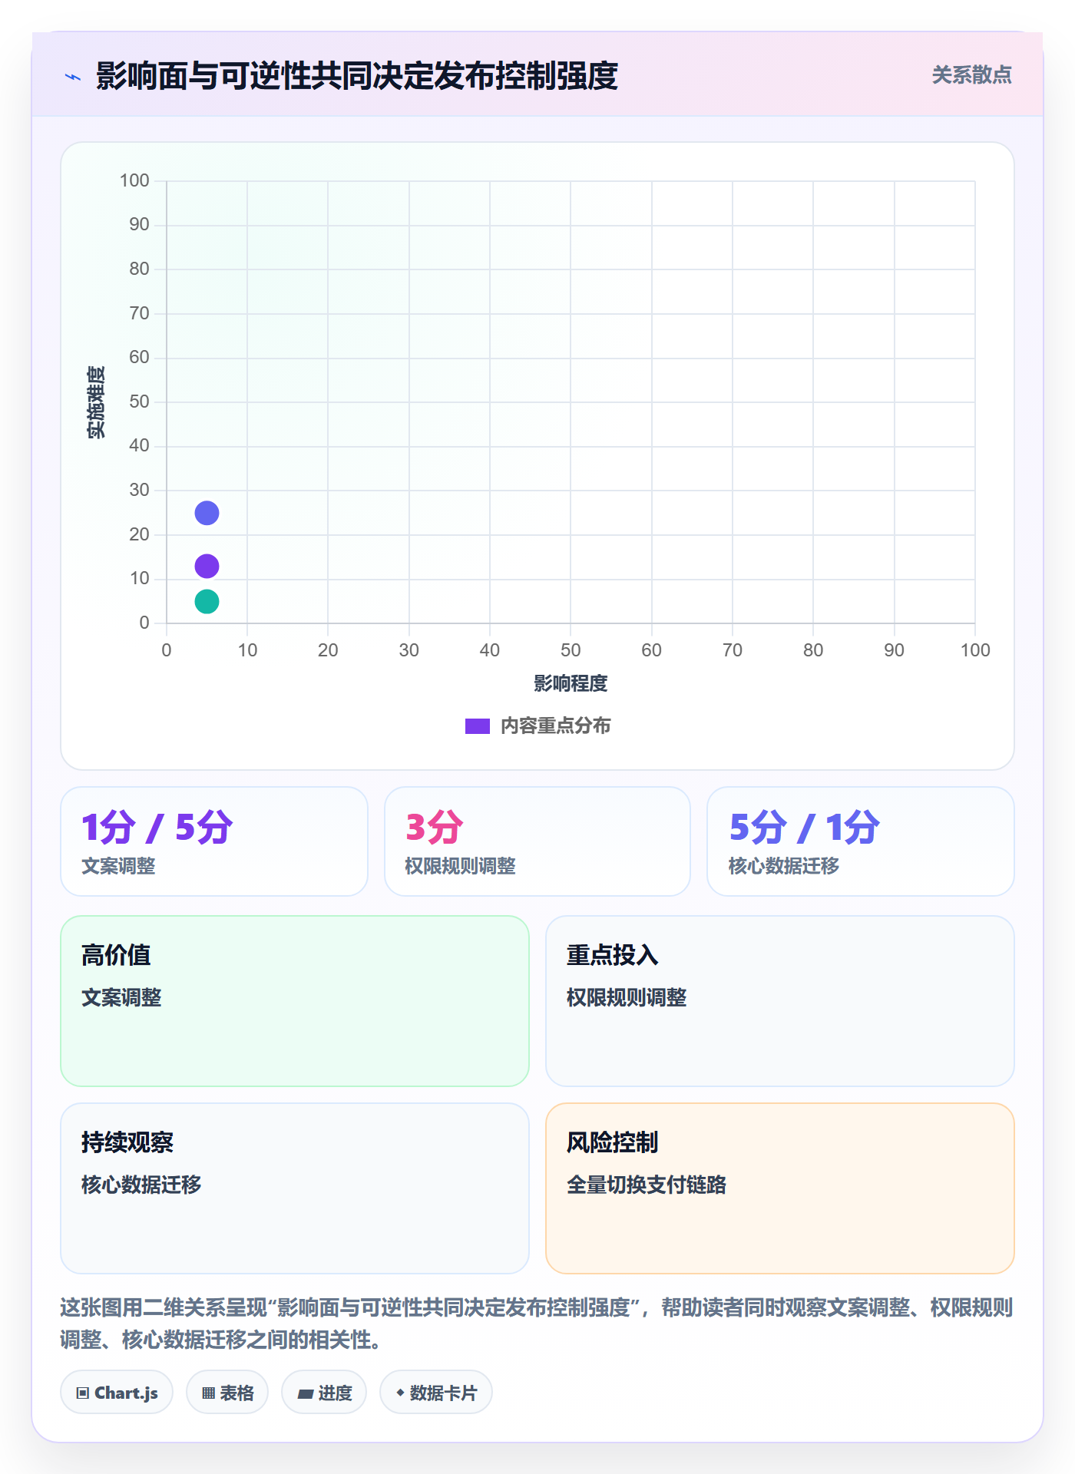Image resolution: width=1075 pixels, height=1474 pixels.
Task: Click the 数据卡片 tag chip
Action: [436, 1393]
